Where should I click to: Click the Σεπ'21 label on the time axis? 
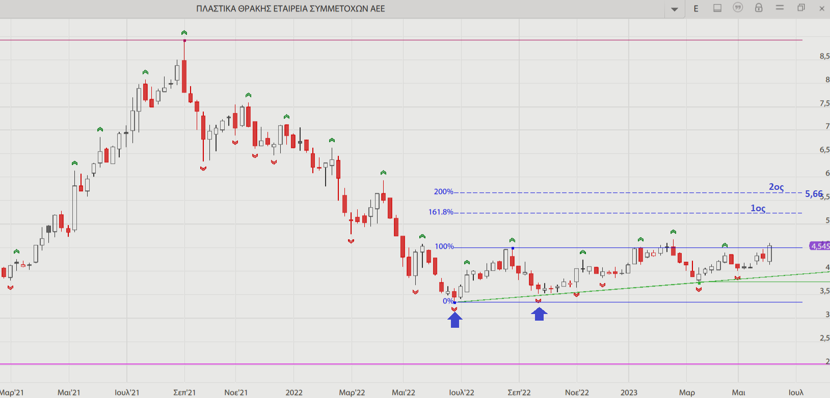[184, 392]
